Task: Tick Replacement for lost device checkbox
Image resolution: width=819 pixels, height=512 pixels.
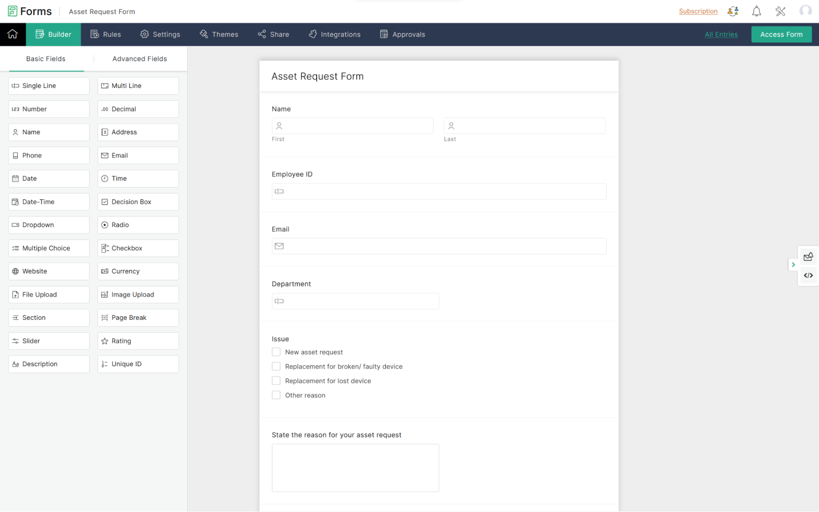Action: pos(276,381)
